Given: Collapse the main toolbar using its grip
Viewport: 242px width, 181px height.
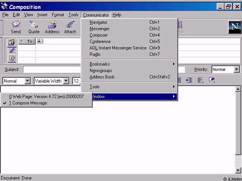Looking at the screenshot, I should 2,27.
